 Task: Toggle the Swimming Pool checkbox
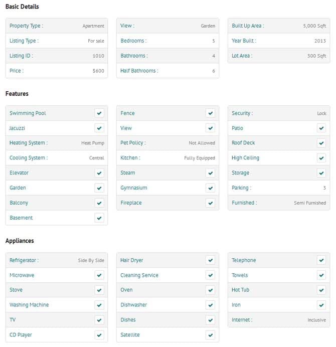[x=99, y=113]
